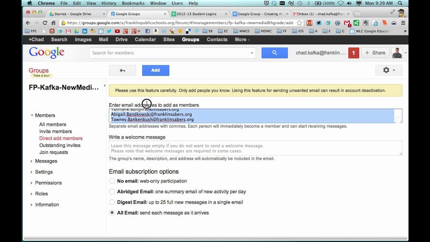This screenshot has width=430, height=242.
Task: Open the History menu in Chrome
Action: [x=109, y=3]
